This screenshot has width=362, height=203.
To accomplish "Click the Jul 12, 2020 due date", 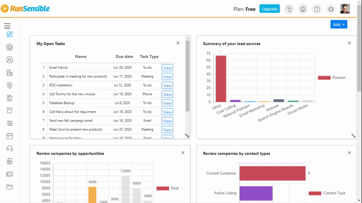I will coord(122,85).
